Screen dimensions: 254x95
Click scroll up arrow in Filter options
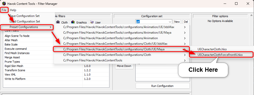251,15
